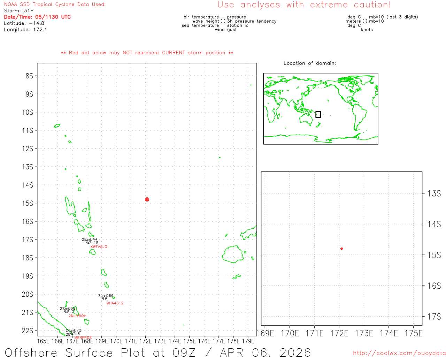Click the 172E longitude label on main map
Image resolution: width=446 pixels, height=357 pixels.
click(146, 341)
